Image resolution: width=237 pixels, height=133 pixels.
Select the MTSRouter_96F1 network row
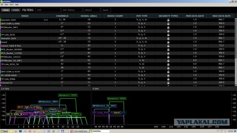click(117, 27)
